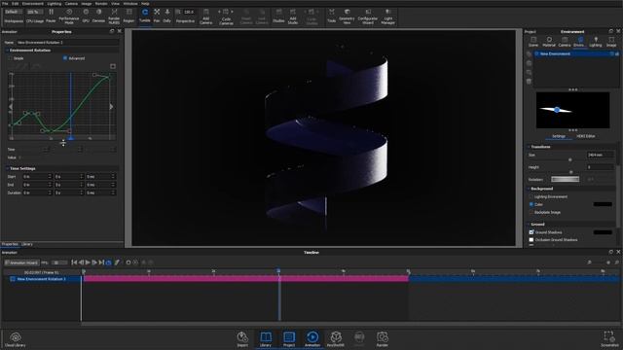Select the Tumble camera tool
The height and width of the screenshot is (350, 623).
145,16
